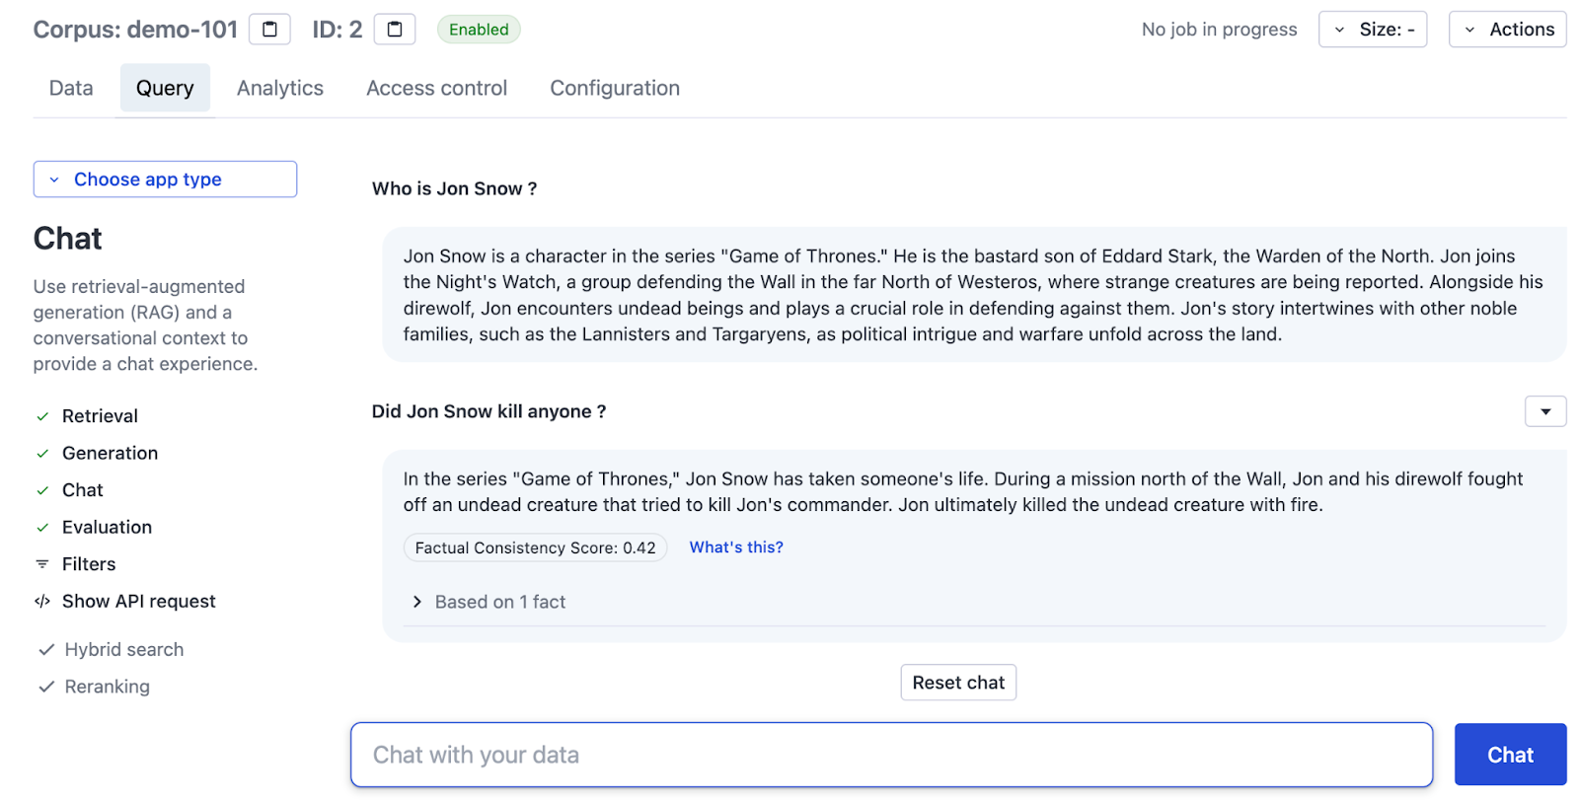
Task: Focus the Chat with your data input
Action: click(x=891, y=755)
